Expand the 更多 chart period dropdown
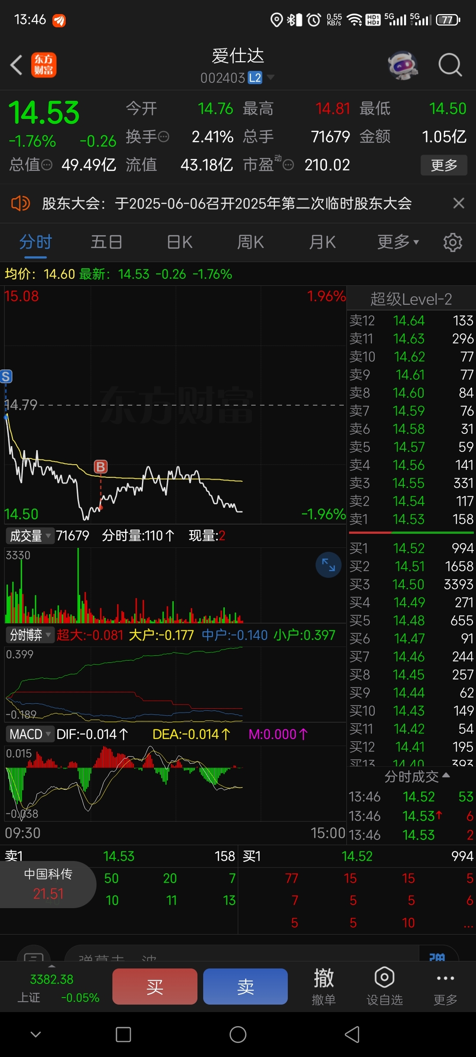Image resolution: width=476 pixels, height=1057 pixels. (x=398, y=242)
